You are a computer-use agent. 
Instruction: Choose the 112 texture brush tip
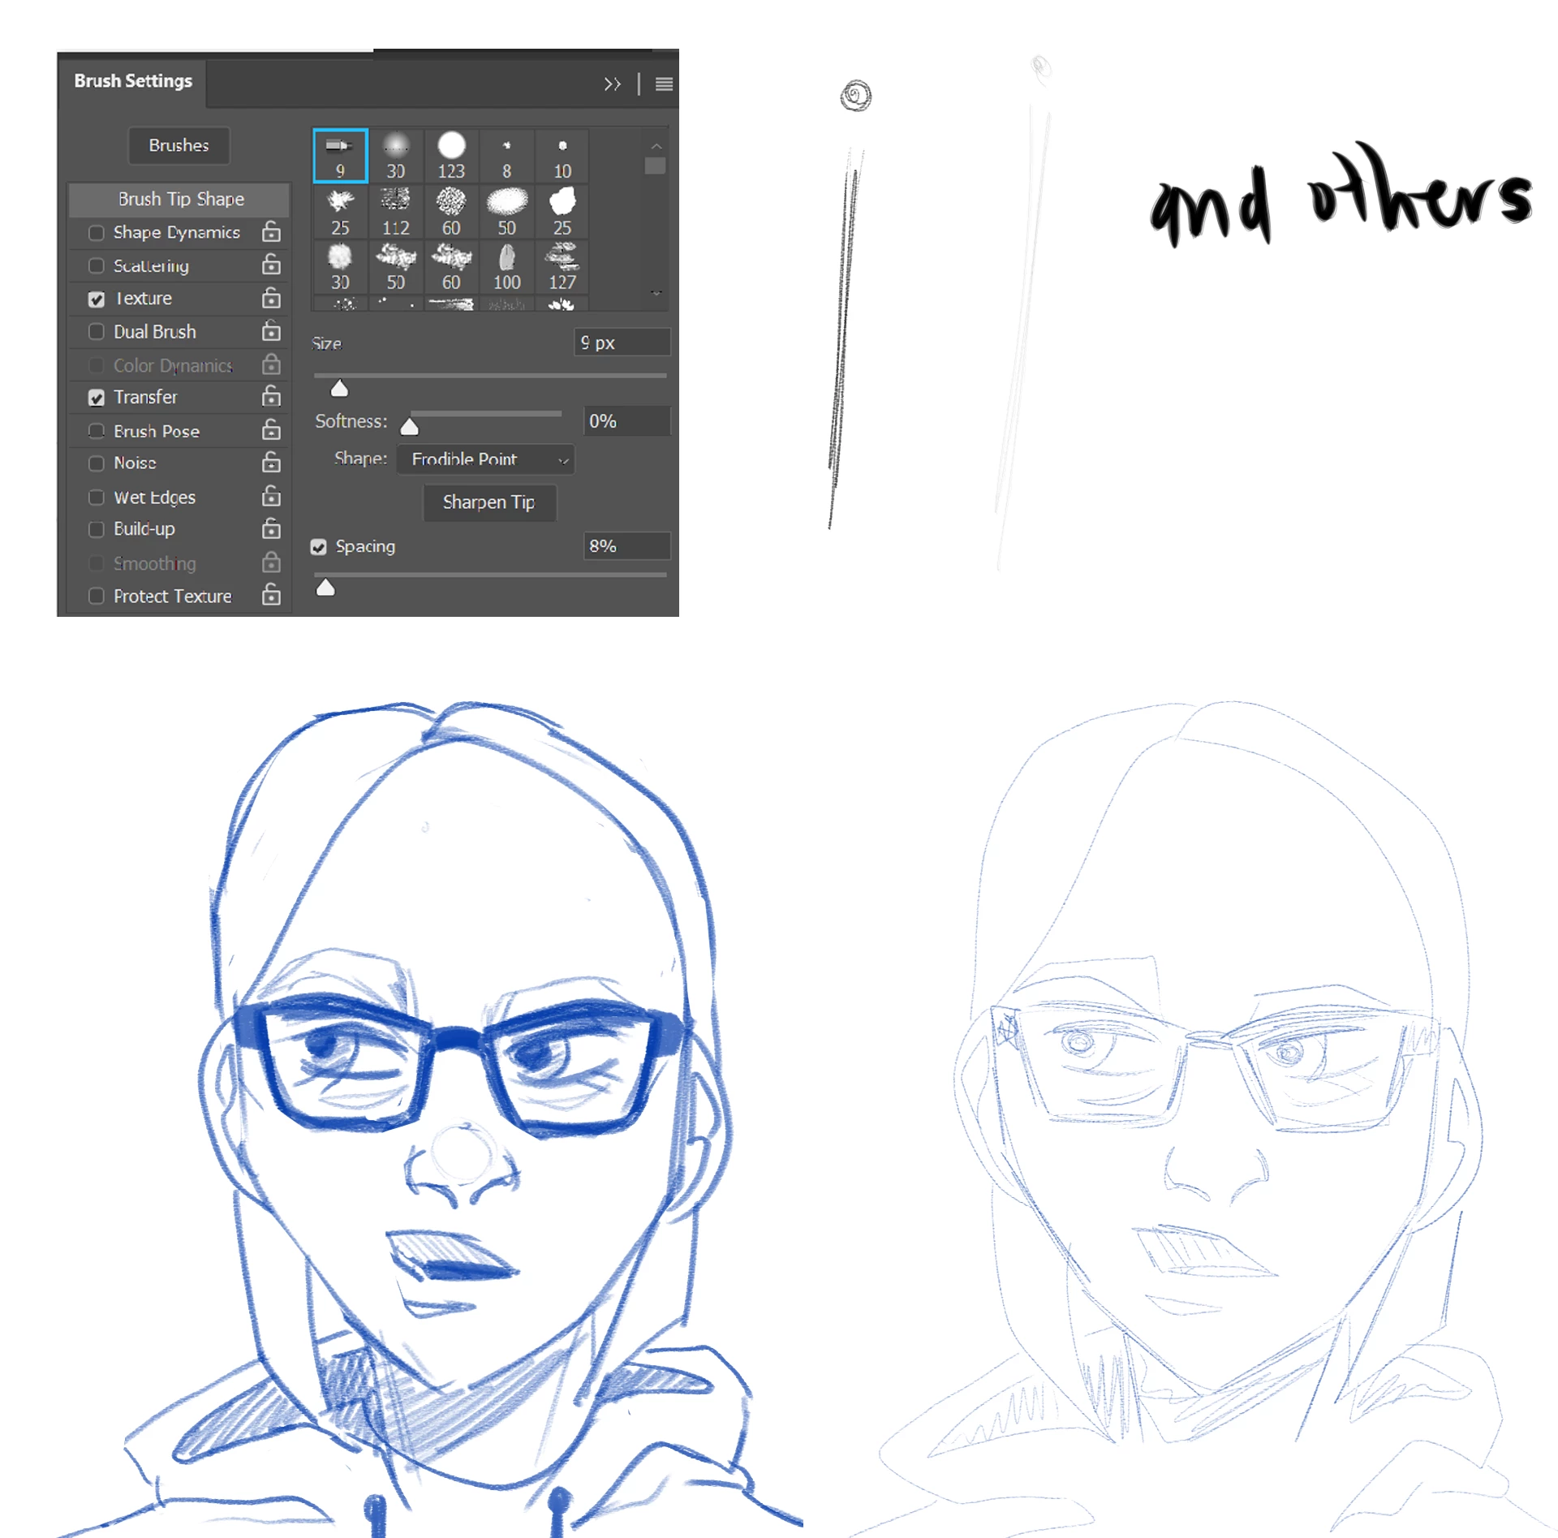click(x=395, y=211)
